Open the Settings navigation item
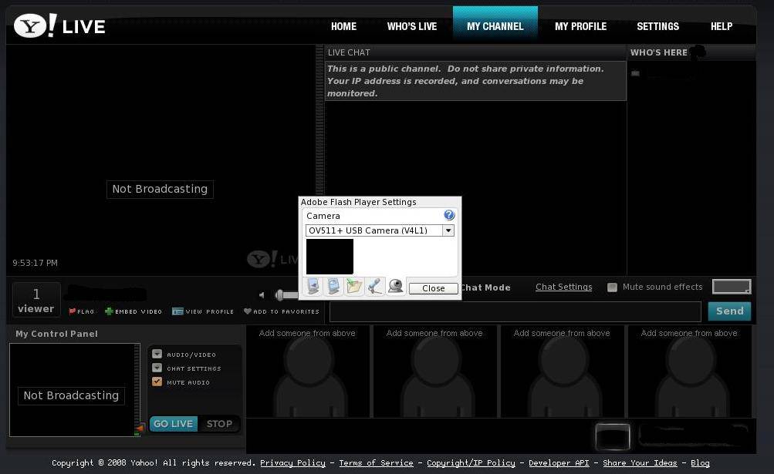The height and width of the screenshot is (474, 774). [x=657, y=27]
